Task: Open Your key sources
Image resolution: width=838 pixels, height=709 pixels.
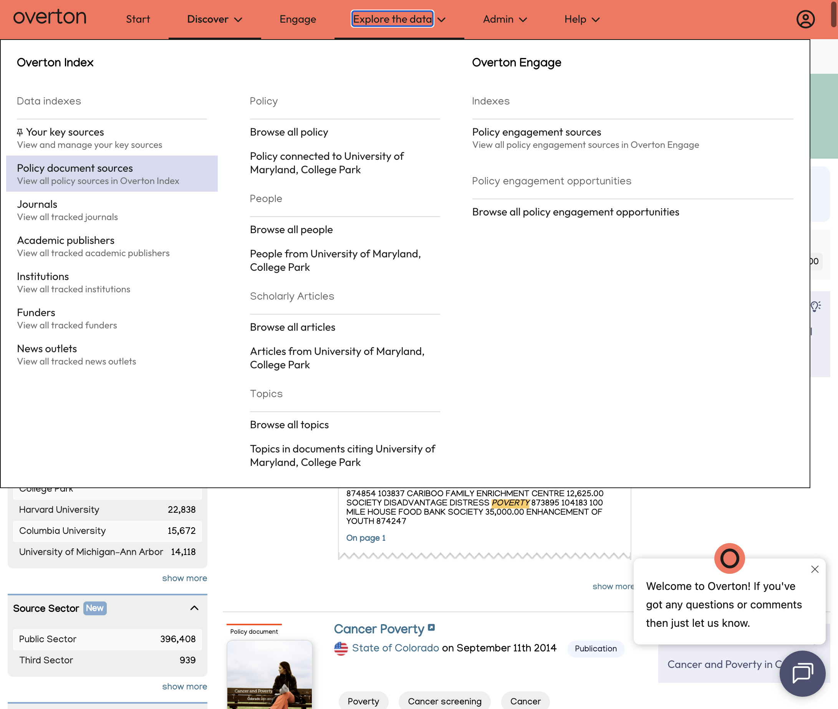Action: pyautogui.click(x=112, y=138)
